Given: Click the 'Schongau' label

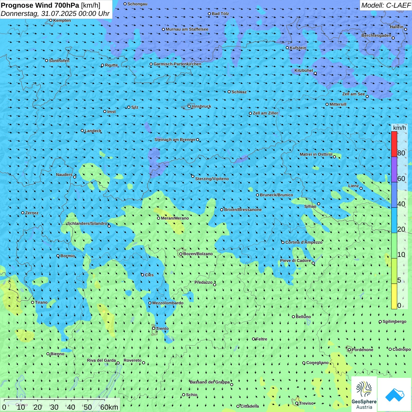Looking at the screenshot, I should point(137,4).
